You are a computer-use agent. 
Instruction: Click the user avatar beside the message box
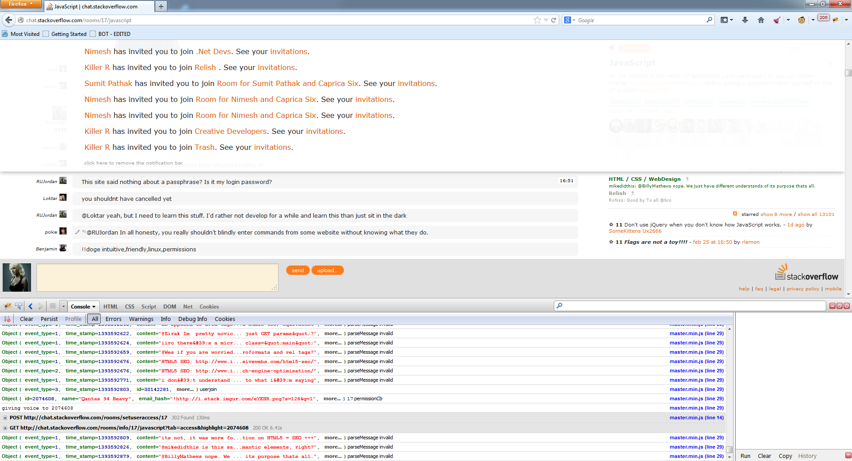(17, 277)
